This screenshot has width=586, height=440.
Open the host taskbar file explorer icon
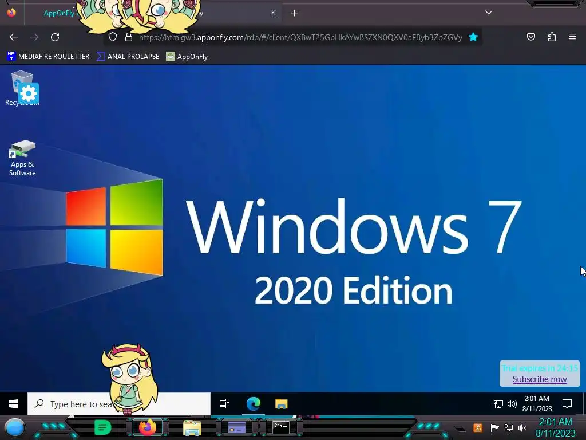(x=192, y=427)
